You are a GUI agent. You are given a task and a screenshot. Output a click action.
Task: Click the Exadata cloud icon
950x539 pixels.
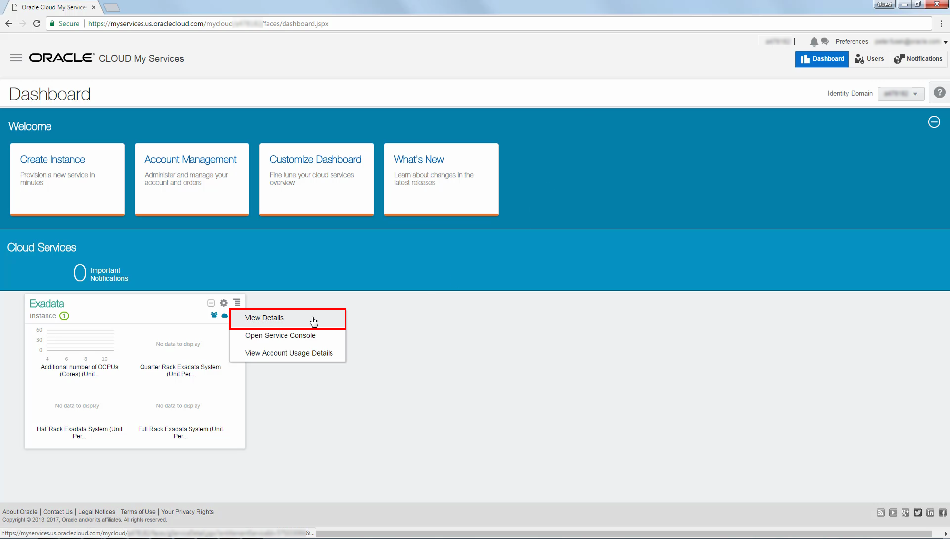225,315
